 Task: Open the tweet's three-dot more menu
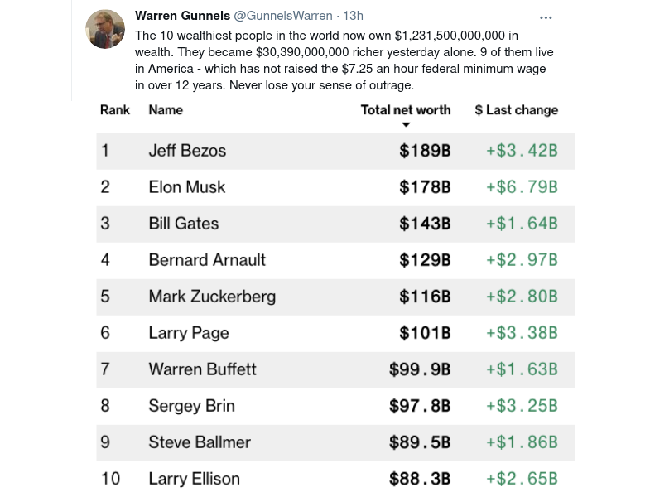point(546,17)
